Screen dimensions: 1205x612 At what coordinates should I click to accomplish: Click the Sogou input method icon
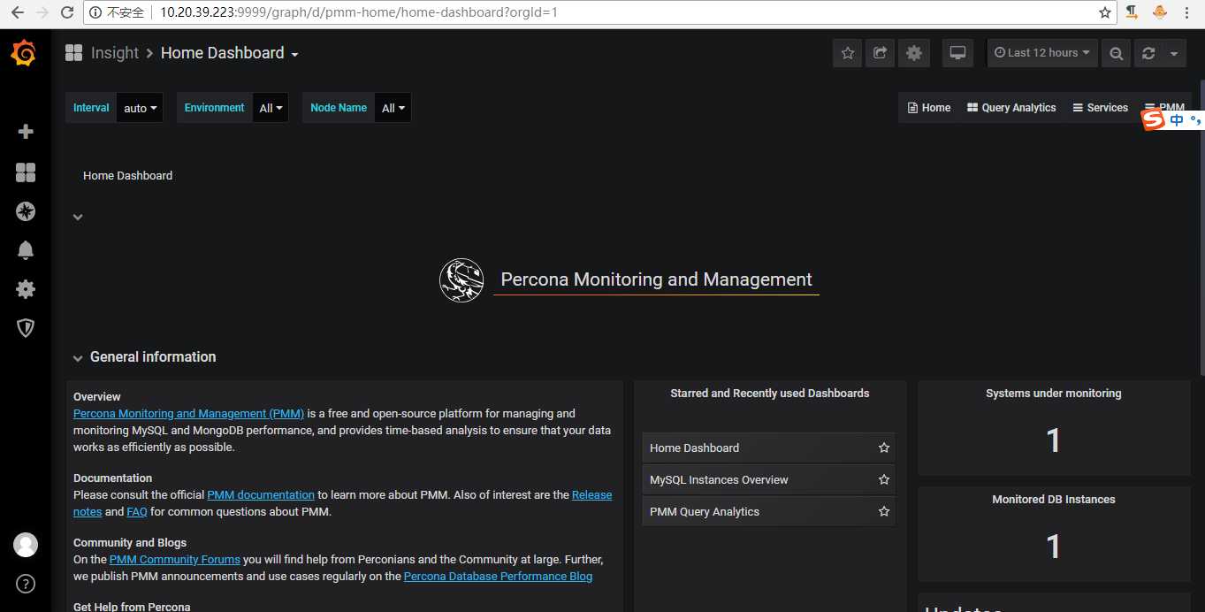(x=1153, y=119)
